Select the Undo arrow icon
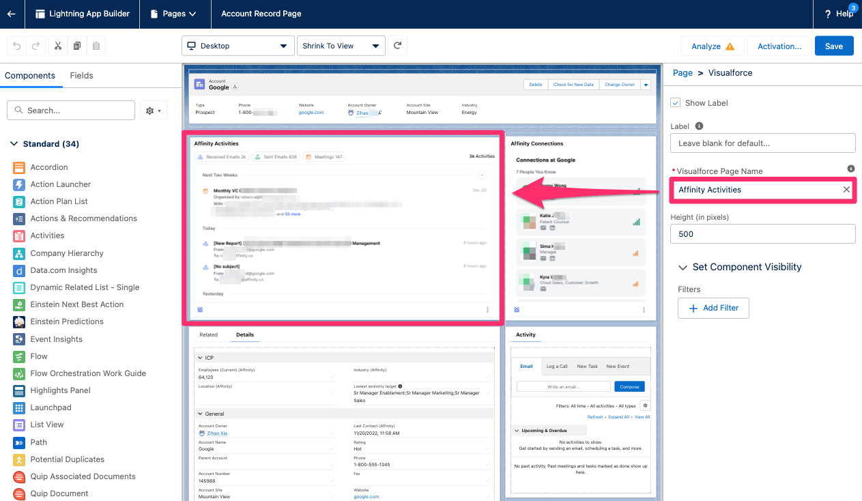 click(16, 46)
